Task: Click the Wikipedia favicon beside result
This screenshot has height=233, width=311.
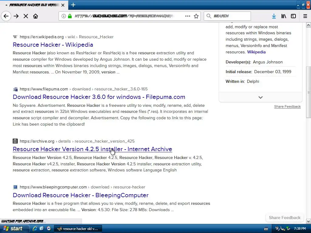Action: click(15, 37)
